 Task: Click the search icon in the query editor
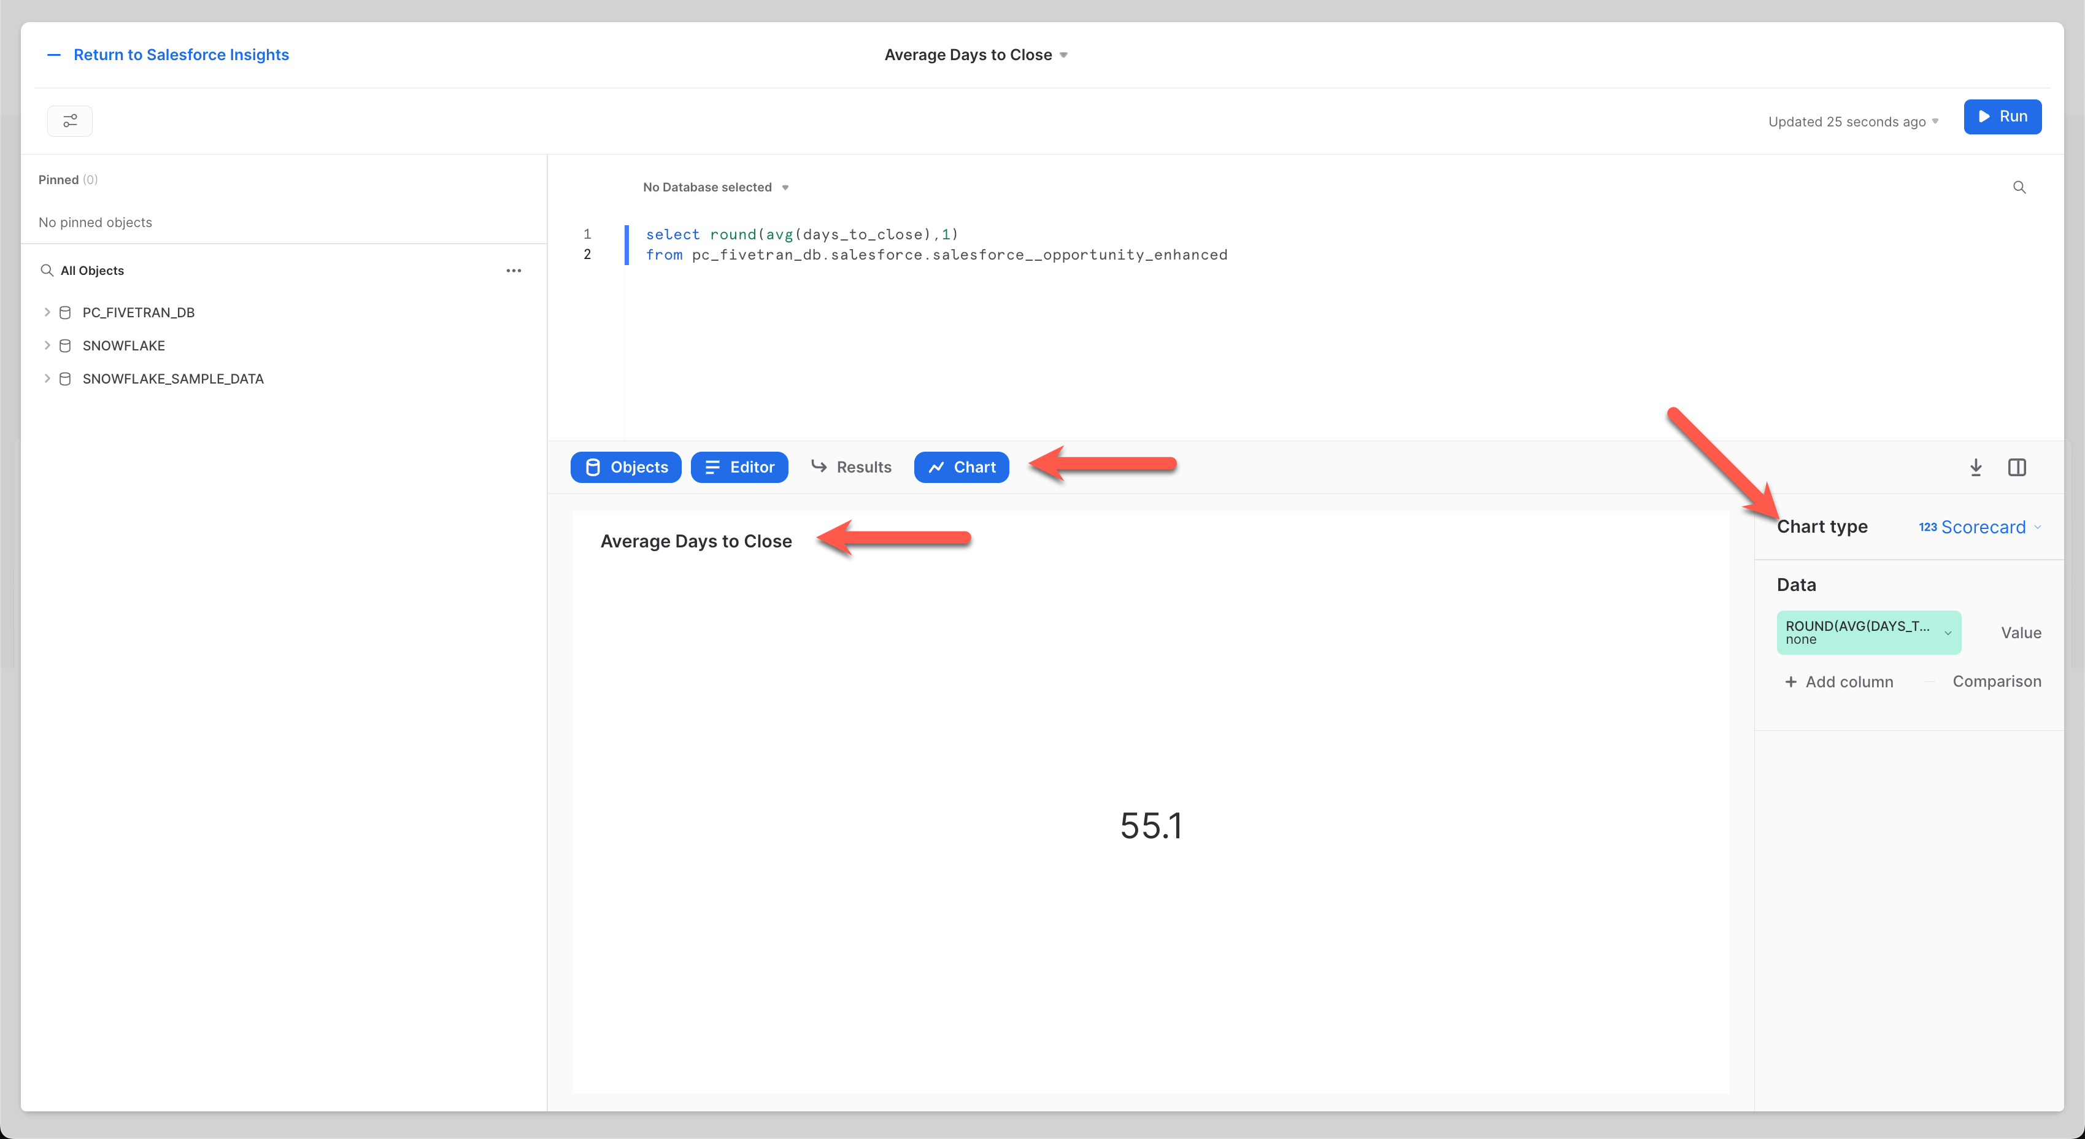[x=2019, y=187]
